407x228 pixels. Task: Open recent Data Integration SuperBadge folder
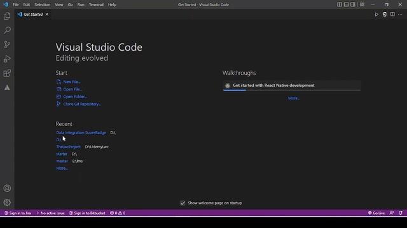click(x=81, y=132)
